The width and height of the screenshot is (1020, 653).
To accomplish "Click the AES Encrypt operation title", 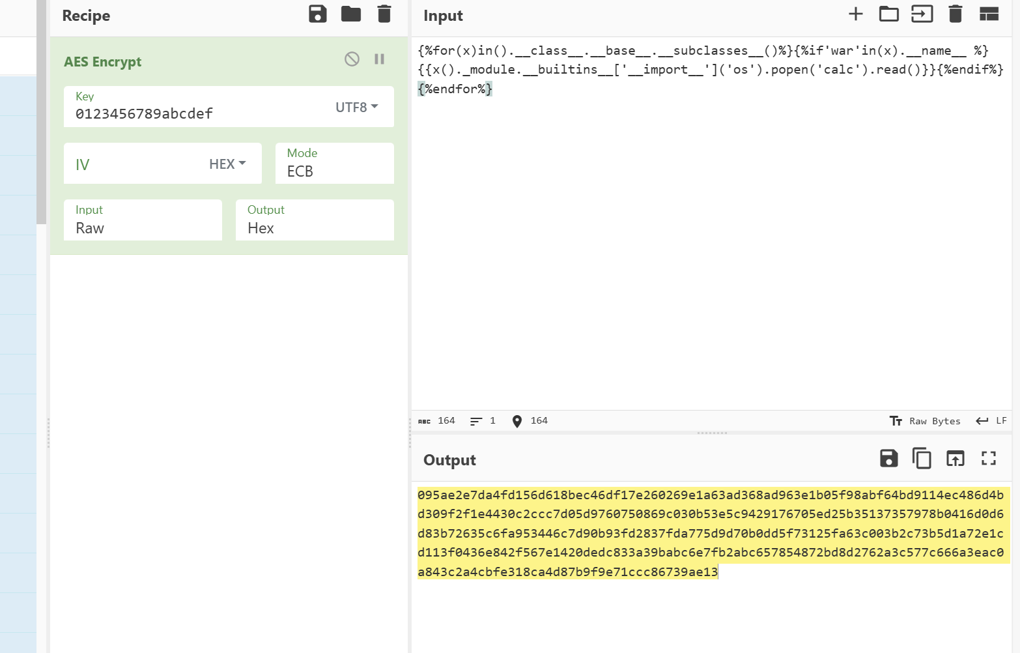I will click(x=102, y=62).
